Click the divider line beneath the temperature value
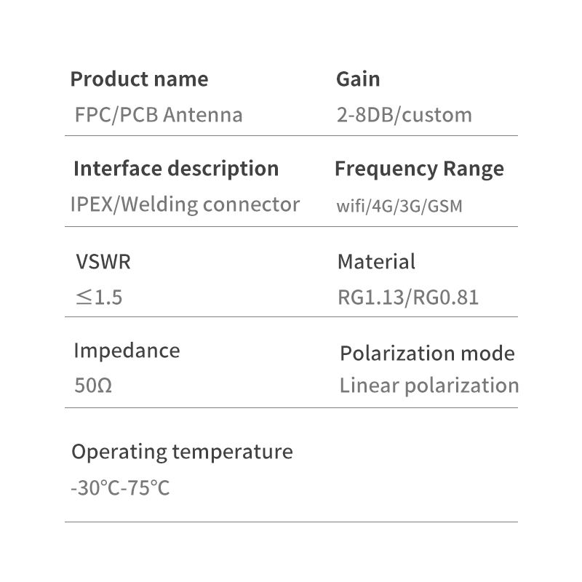The image size is (582, 582). tap(291, 522)
